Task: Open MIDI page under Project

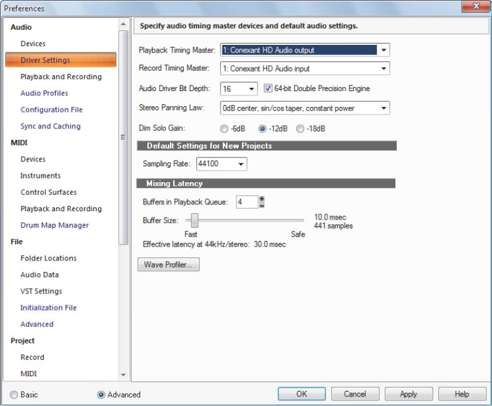Action: pyautogui.click(x=28, y=374)
